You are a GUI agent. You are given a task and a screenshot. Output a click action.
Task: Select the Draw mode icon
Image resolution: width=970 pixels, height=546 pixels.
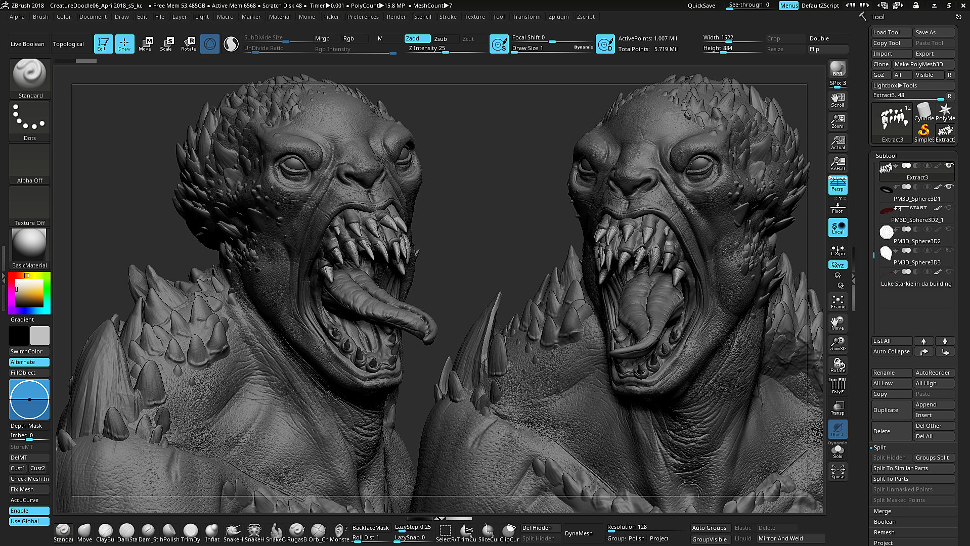[x=124, y=44]
